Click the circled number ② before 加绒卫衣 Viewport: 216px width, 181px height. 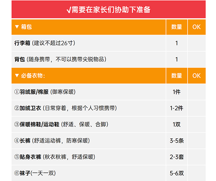17,108
